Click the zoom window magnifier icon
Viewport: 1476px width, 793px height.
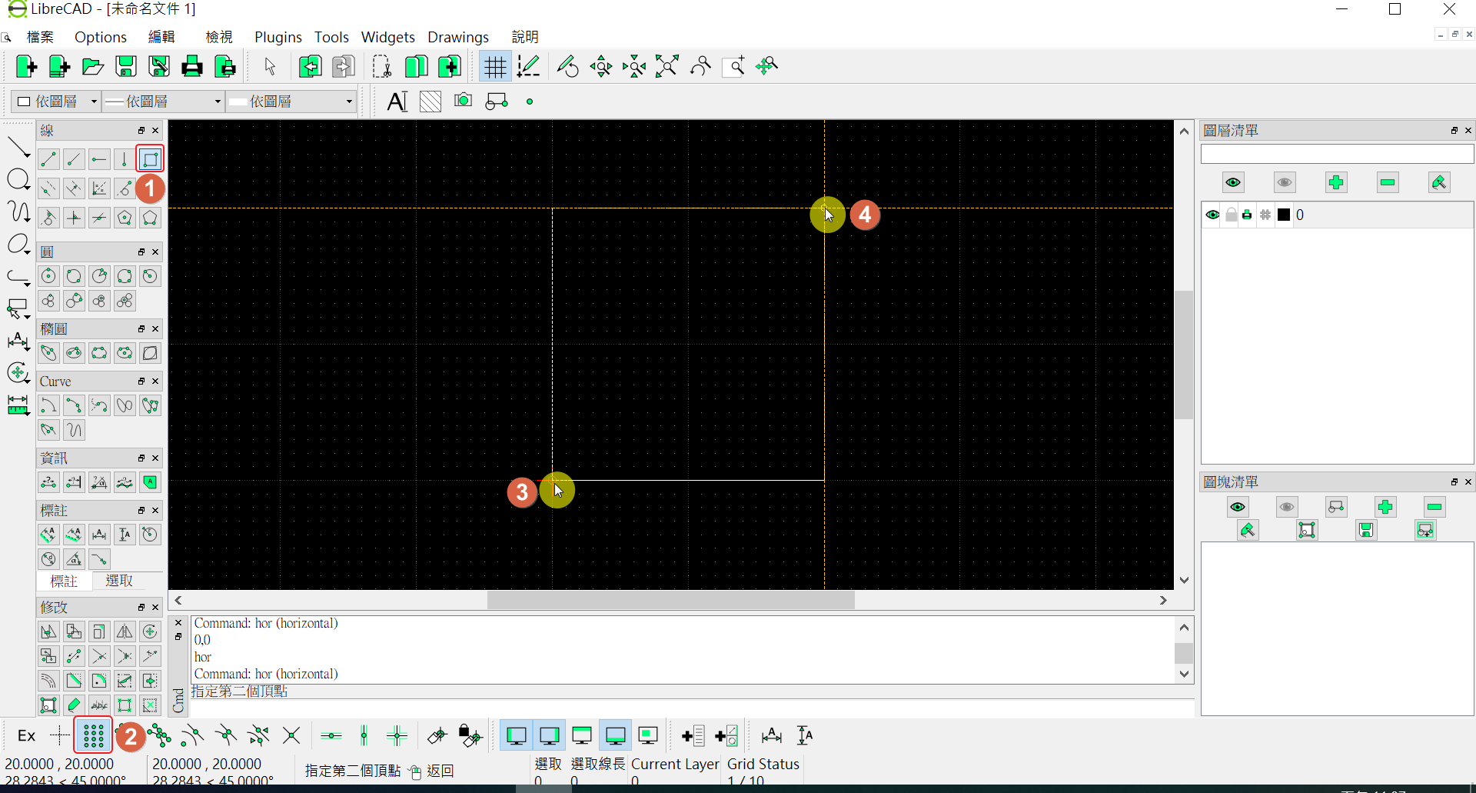(734, 67)
